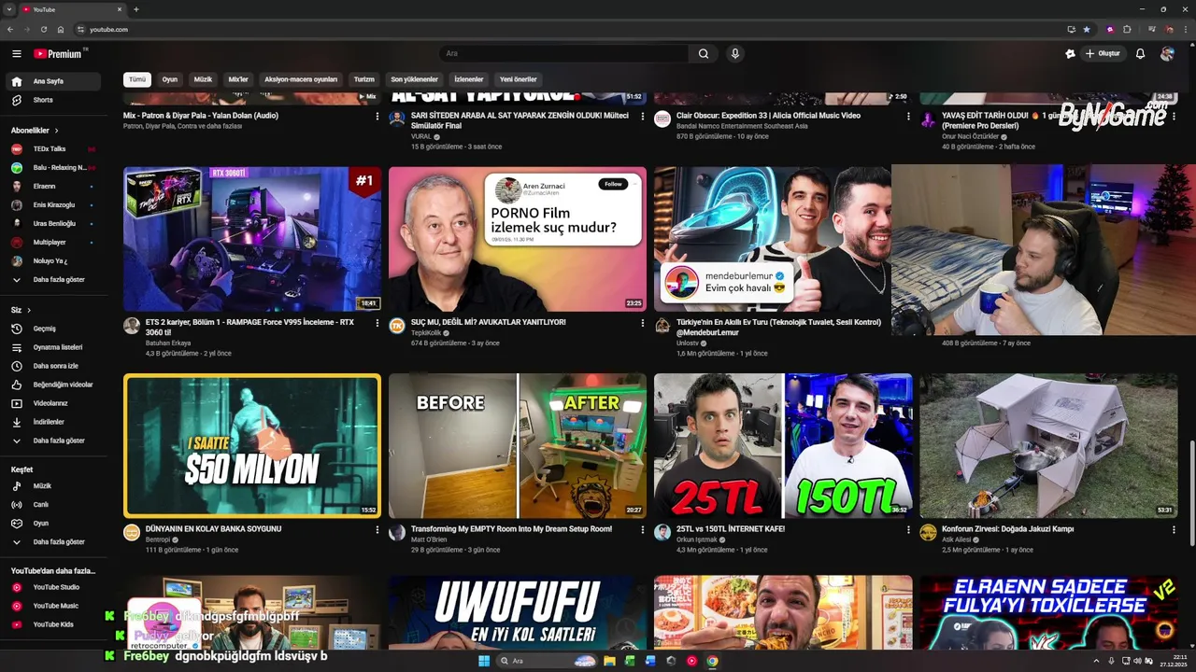This screenshot has width=1196, height=672.
Task: Open the Abonelikler header arrow
Action: (56, 131)
